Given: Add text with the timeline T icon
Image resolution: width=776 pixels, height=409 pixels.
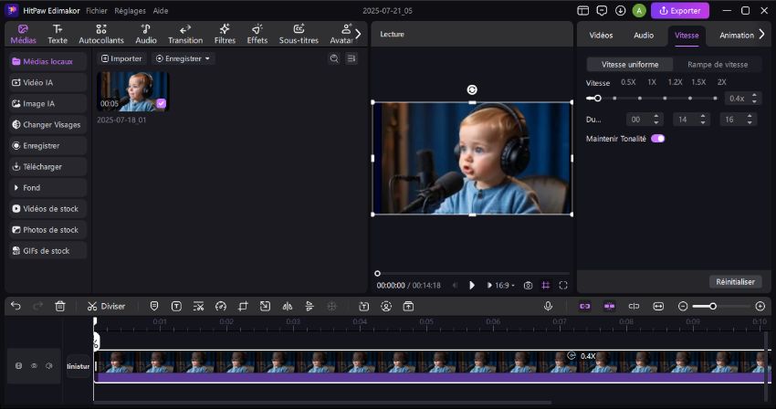Looking at the screenshot, I should click(176, 306).
